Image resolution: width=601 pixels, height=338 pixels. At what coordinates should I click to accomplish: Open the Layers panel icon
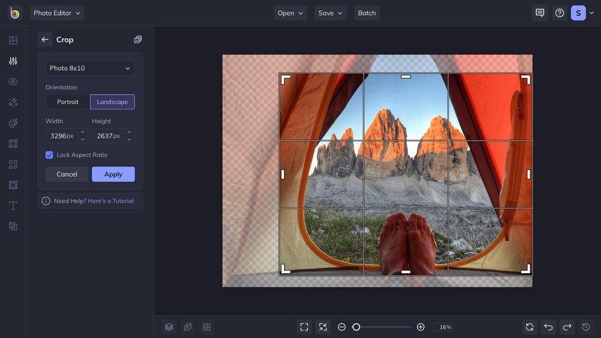169,327
